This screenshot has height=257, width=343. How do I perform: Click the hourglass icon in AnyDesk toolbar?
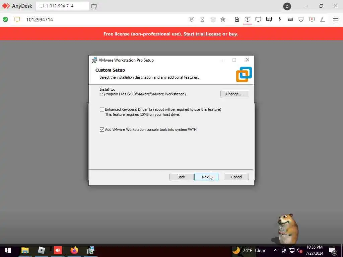coord(202,19)
